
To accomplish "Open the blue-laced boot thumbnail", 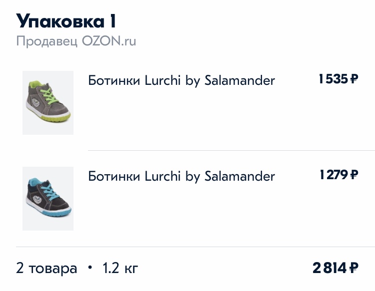I will tap(48, 198).
